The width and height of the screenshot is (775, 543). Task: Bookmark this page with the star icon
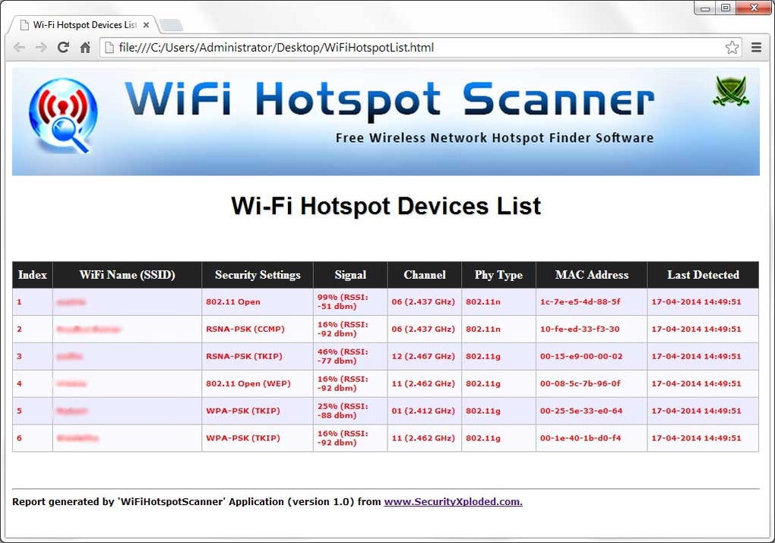tap(732, 47)
